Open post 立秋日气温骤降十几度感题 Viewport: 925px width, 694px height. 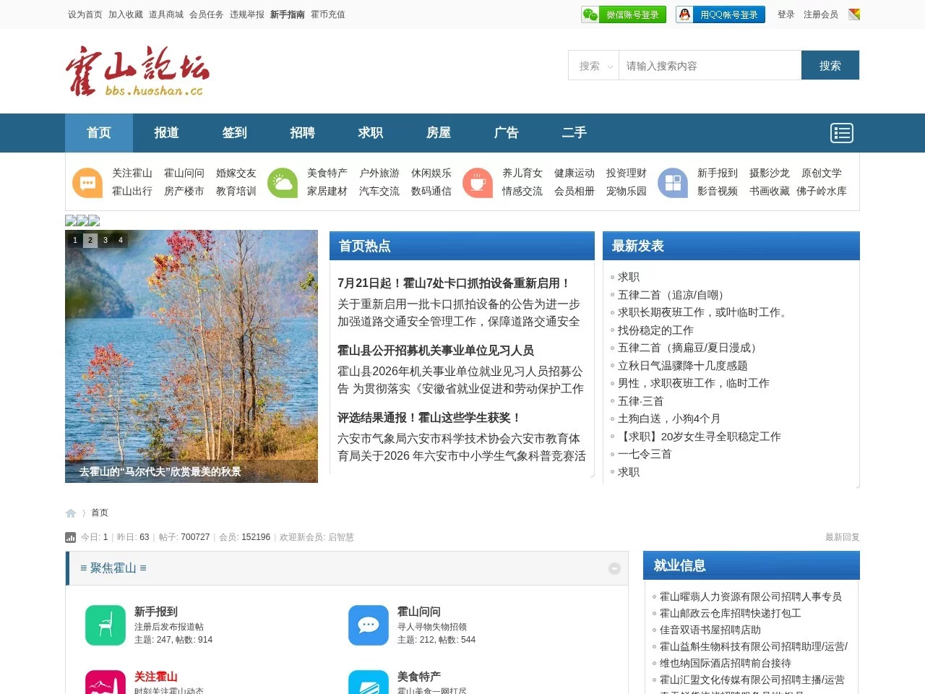(x=683, y=366)
